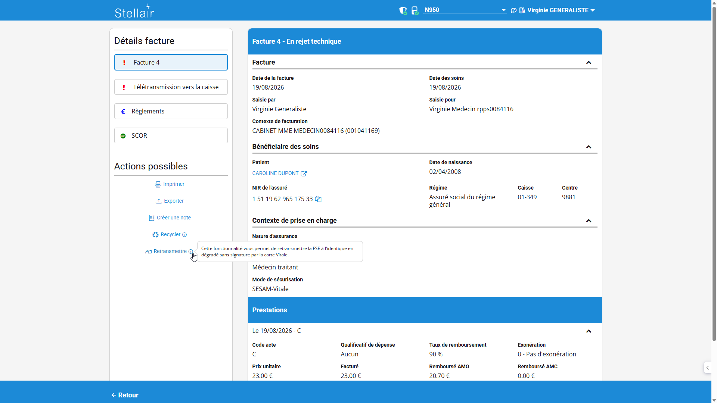This screenshot has width=717, height=403.
Task: Click the Centre value 9881
Action: click(569, 197)
